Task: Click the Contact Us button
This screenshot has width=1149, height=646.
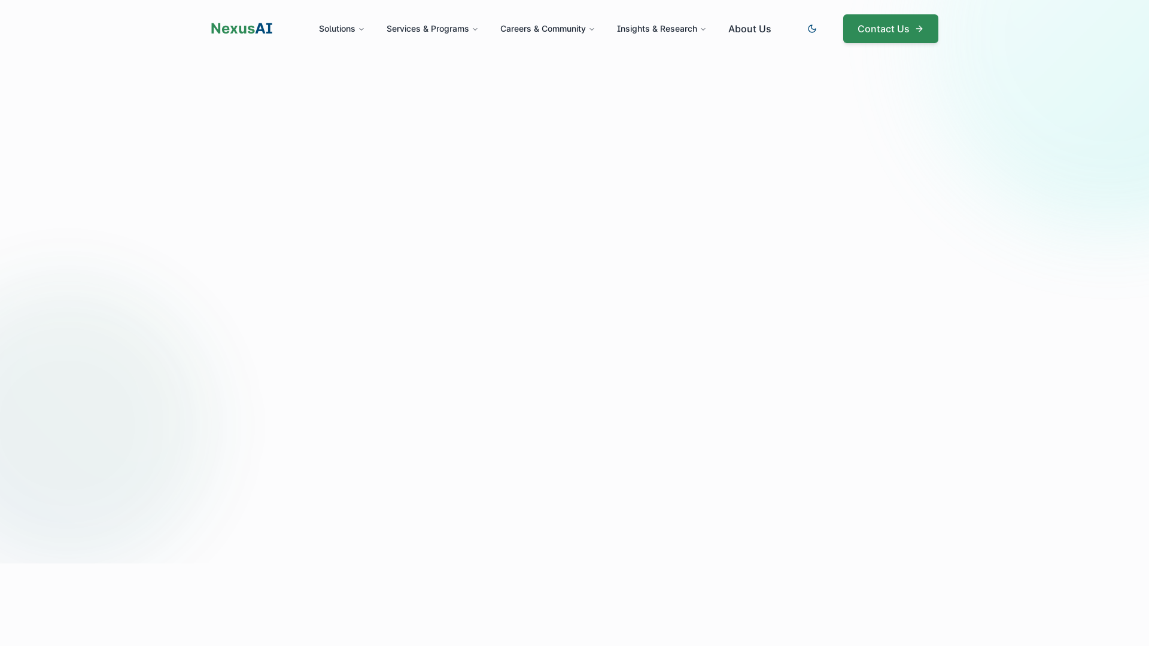Action: click(890, 29)
